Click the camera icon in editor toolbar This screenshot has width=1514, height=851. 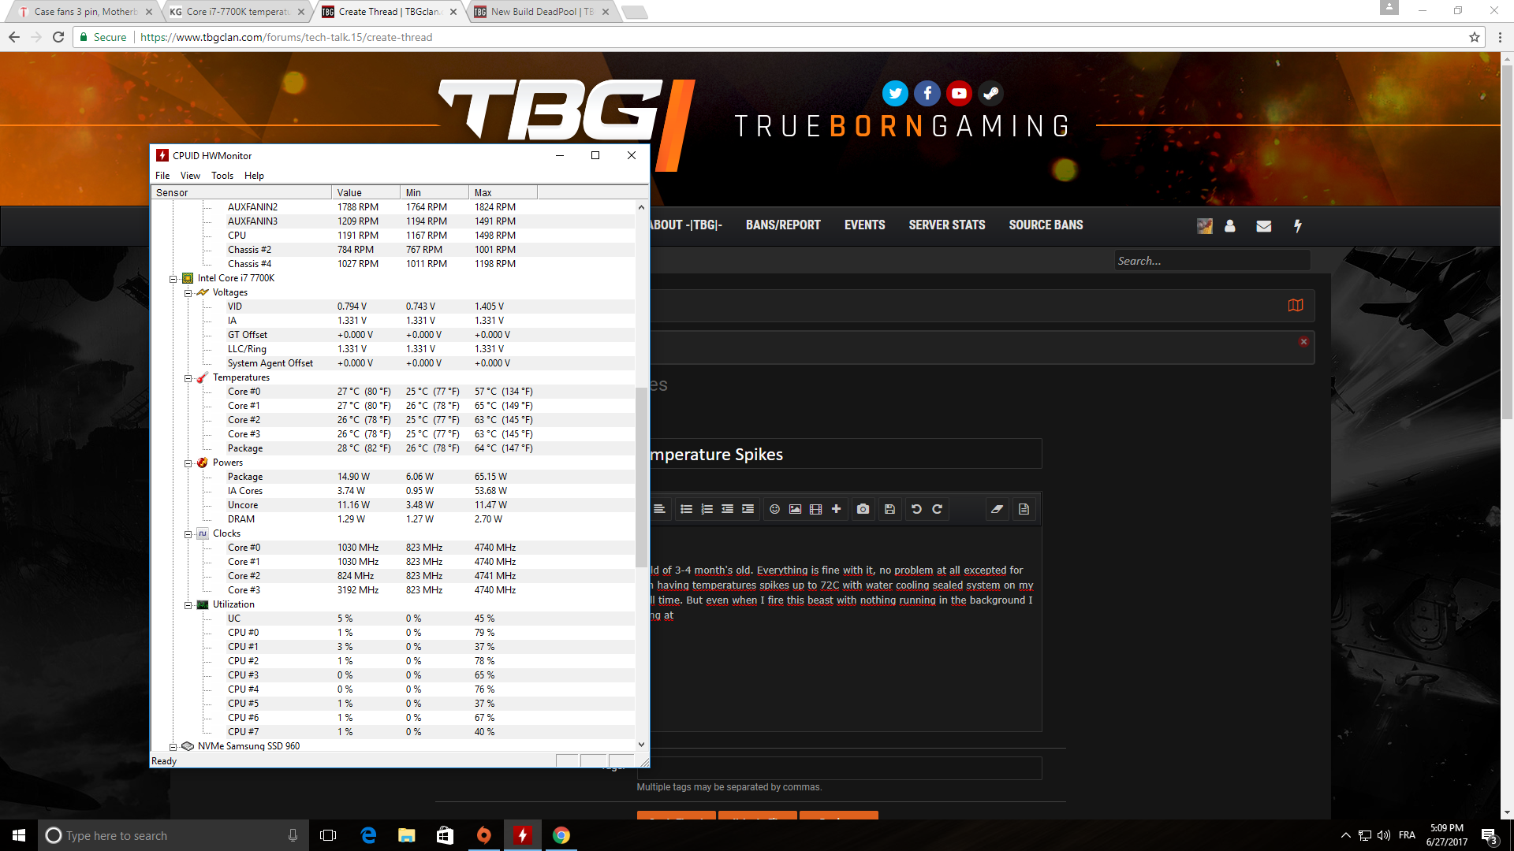(863, 509)
